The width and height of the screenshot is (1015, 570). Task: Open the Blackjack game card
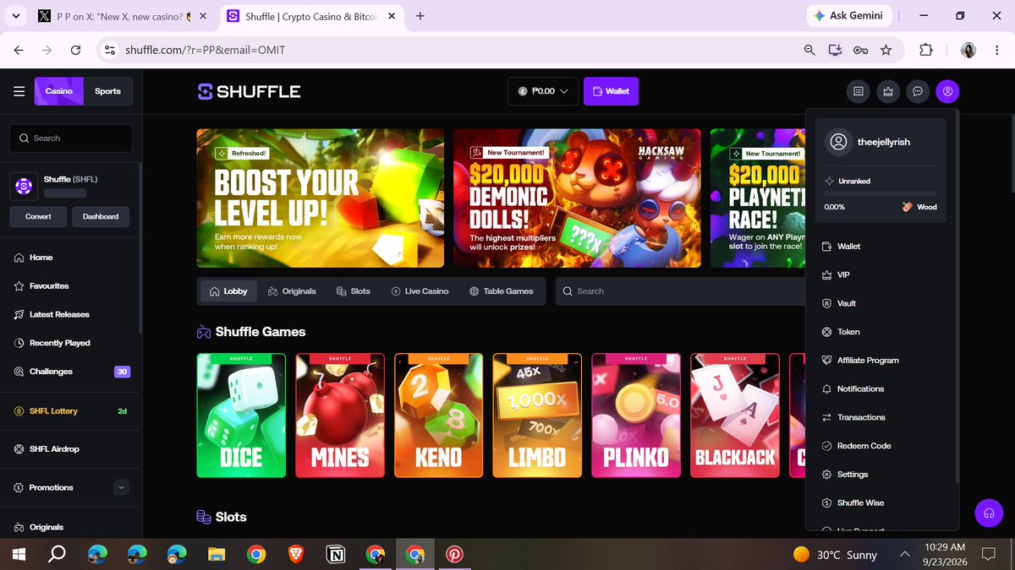(x=735, y=415)
